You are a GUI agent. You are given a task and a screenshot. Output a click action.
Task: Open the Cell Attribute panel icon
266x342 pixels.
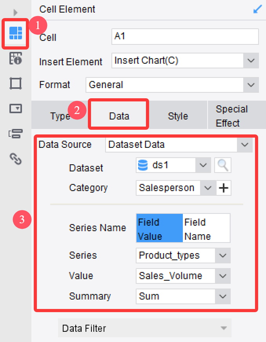click(x=16, y=58)
